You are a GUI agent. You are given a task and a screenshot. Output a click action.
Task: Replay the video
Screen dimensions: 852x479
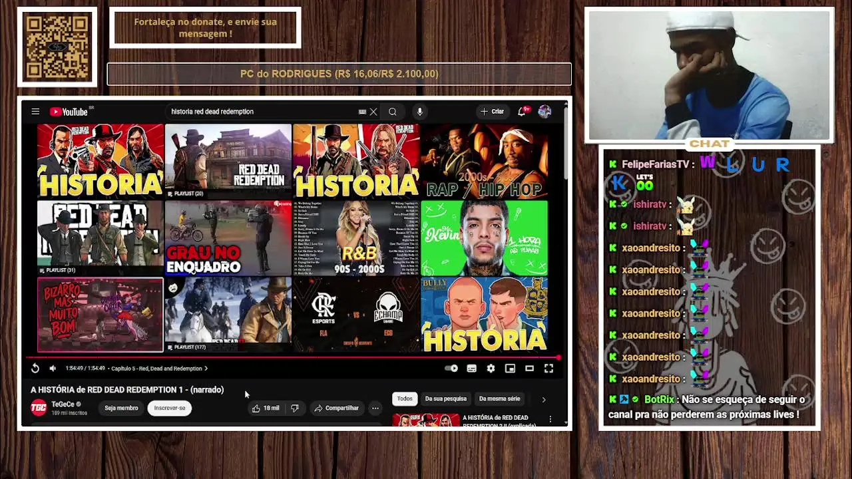coord(35,368)
